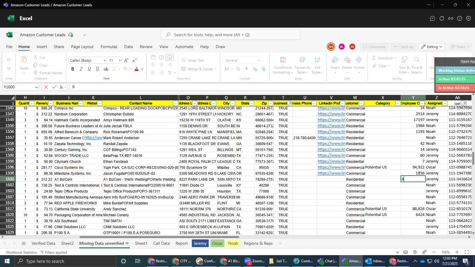Open the Business Name column filter dropdown
Image resolution: width=475 pixels, height=267 pixels.
pyautogui.click(x=80, y=103)
